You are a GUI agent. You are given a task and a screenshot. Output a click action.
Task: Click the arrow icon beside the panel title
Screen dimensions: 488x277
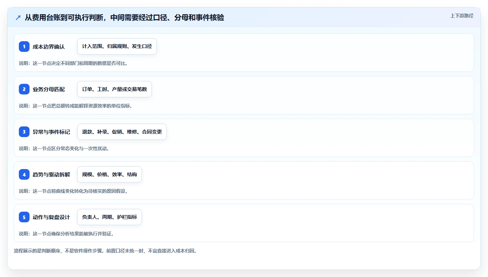coord(18,17)
